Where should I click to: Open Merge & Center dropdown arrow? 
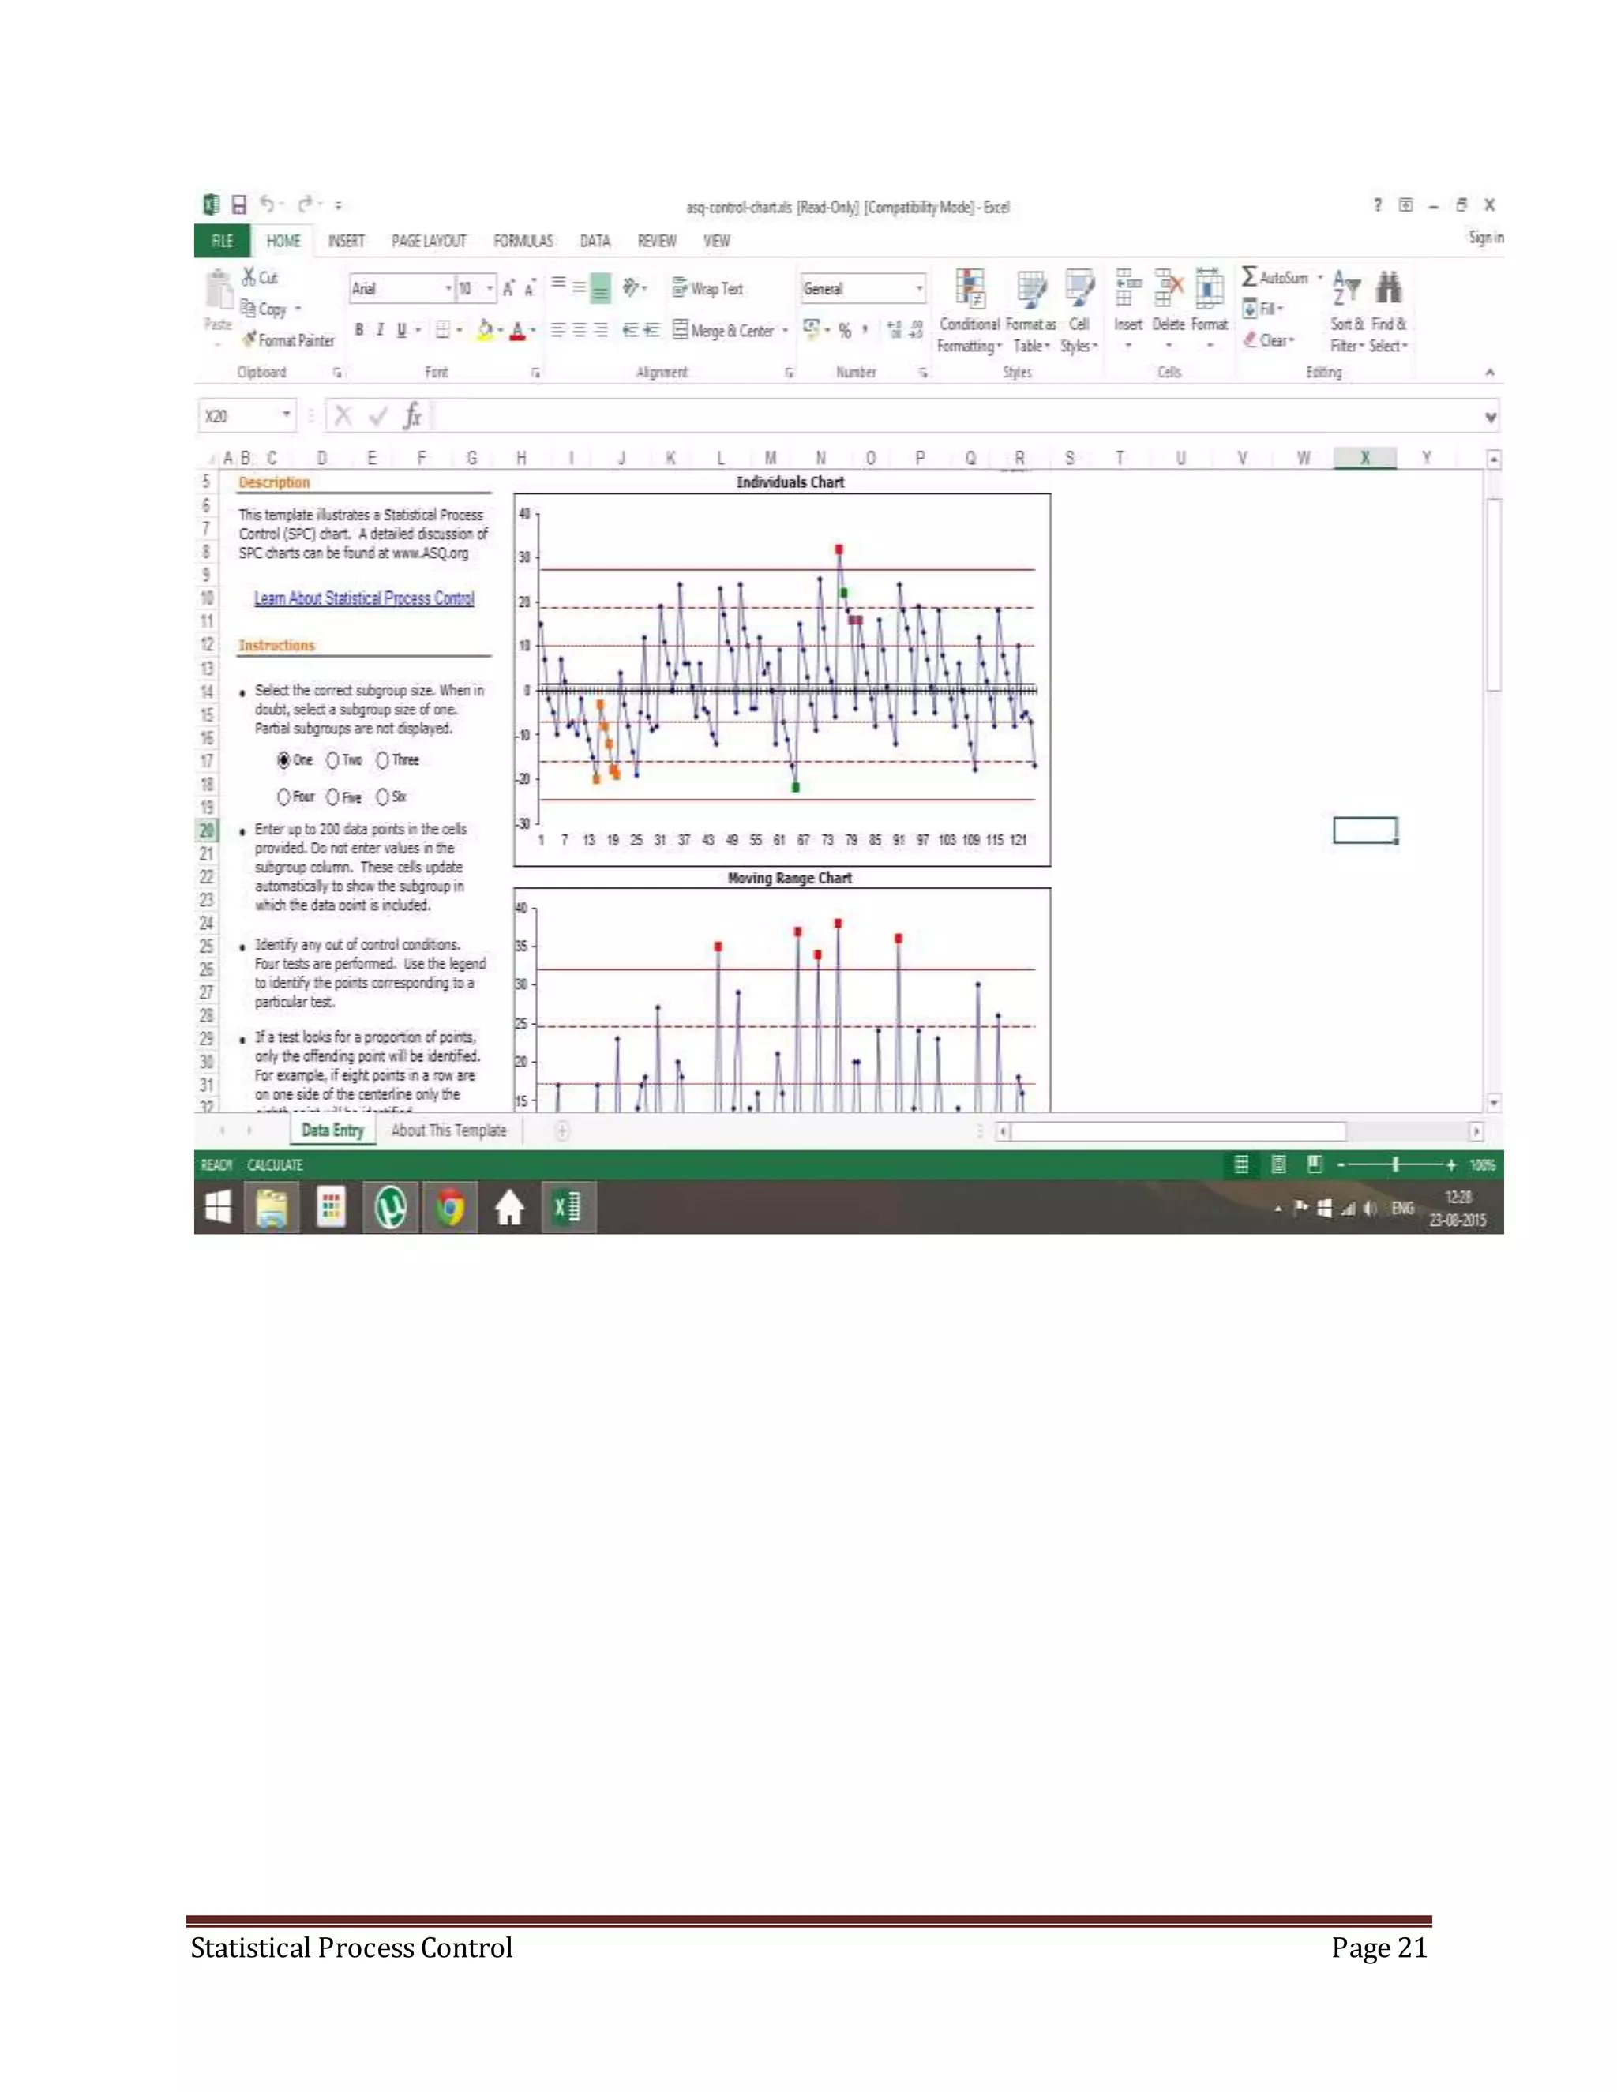click(x=785, y=331)
